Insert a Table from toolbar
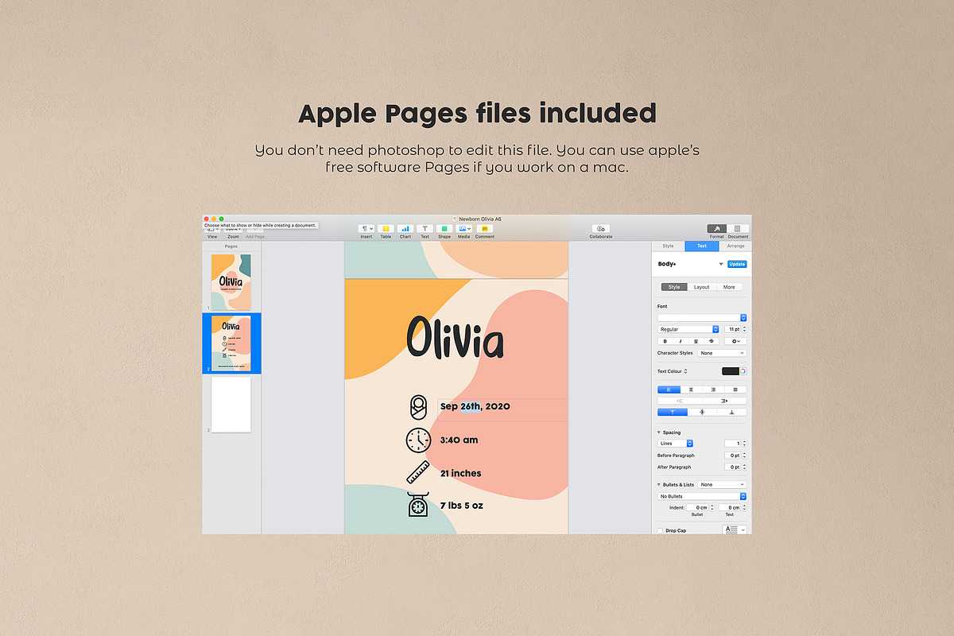 pyautogui.click(x=386, y=228)
